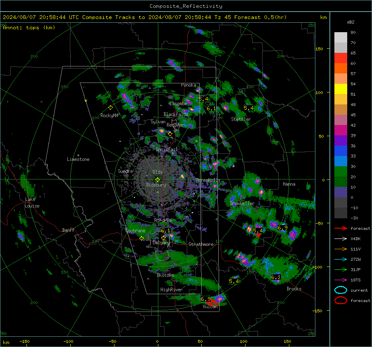Click the asterisk marker above Limestone
The height and width of the screenshot is (347, 372).
(x=78, y=156)
